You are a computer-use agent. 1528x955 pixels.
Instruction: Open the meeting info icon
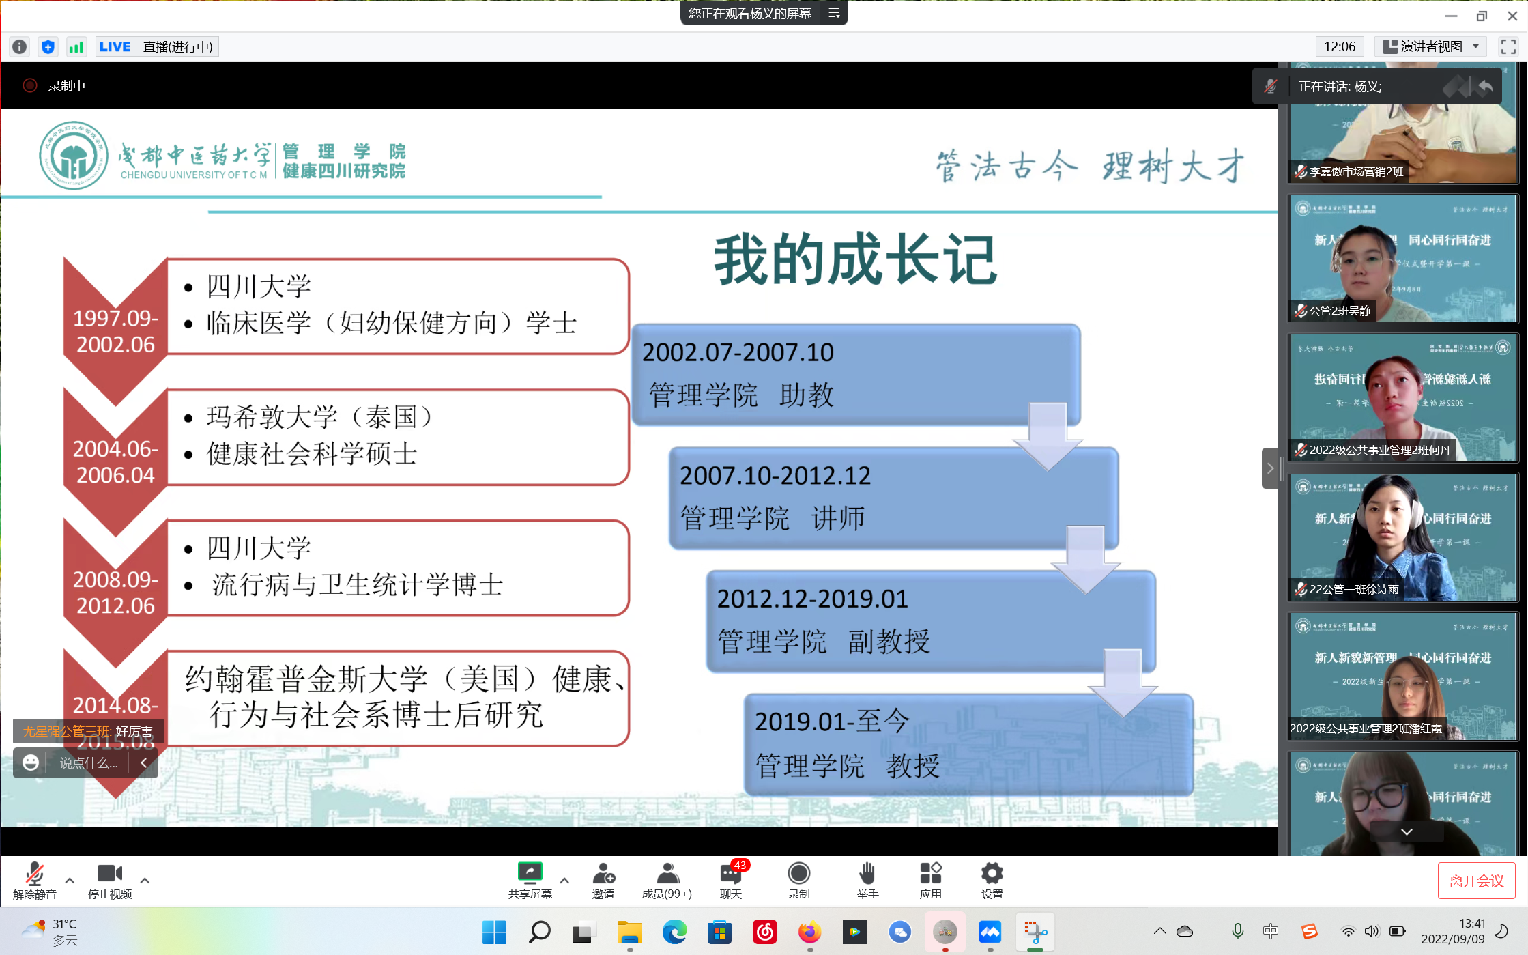point(20,46)
